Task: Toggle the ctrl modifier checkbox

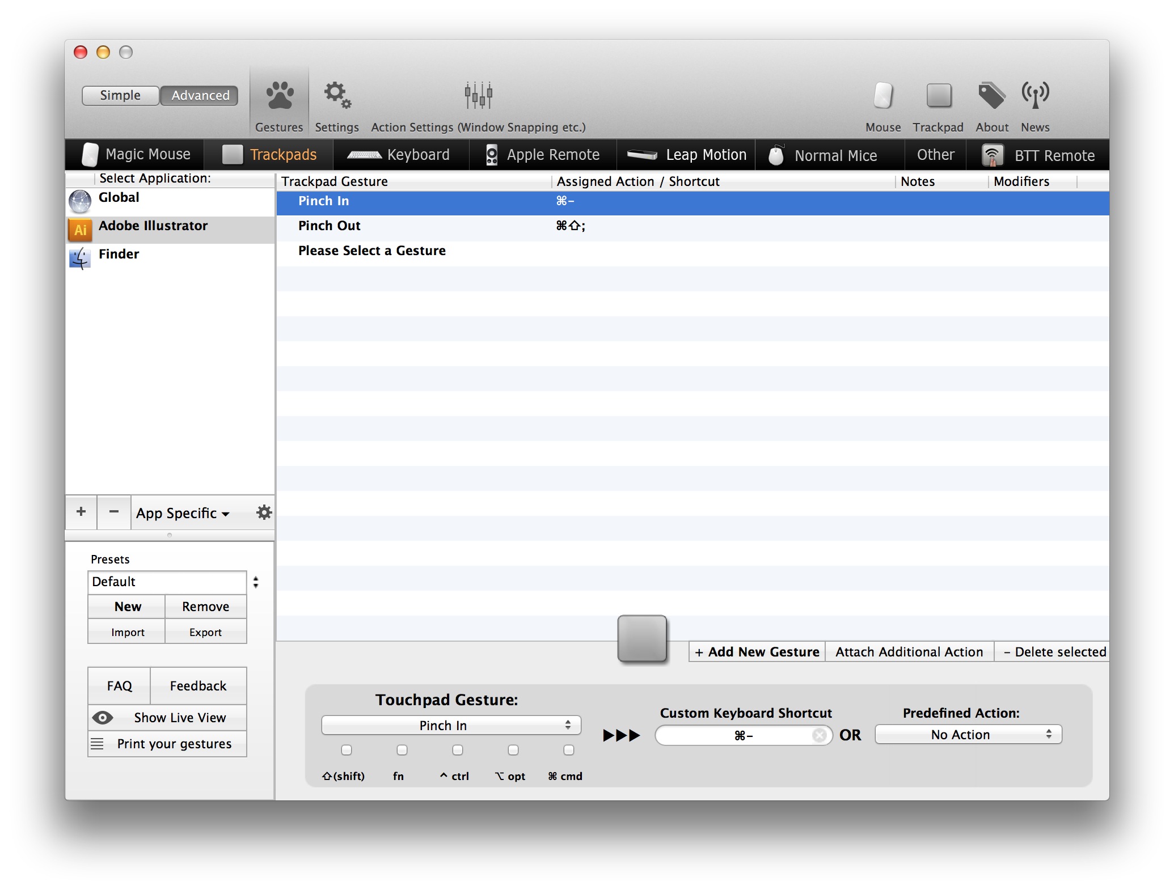Action: 458,750
